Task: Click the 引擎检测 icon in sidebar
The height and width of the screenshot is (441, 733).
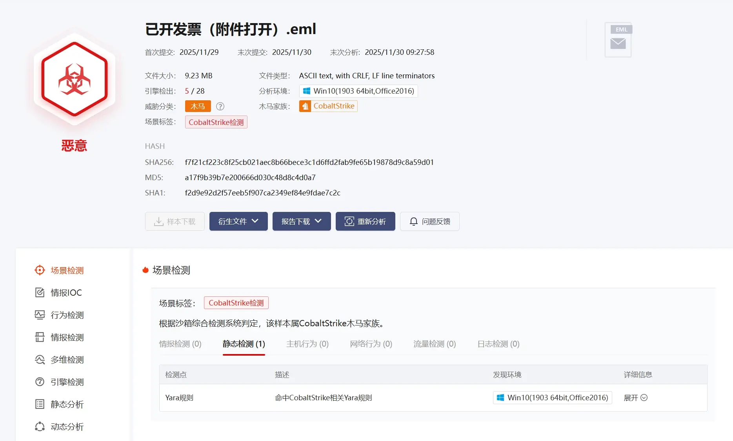Action: [x=40, y=382]
